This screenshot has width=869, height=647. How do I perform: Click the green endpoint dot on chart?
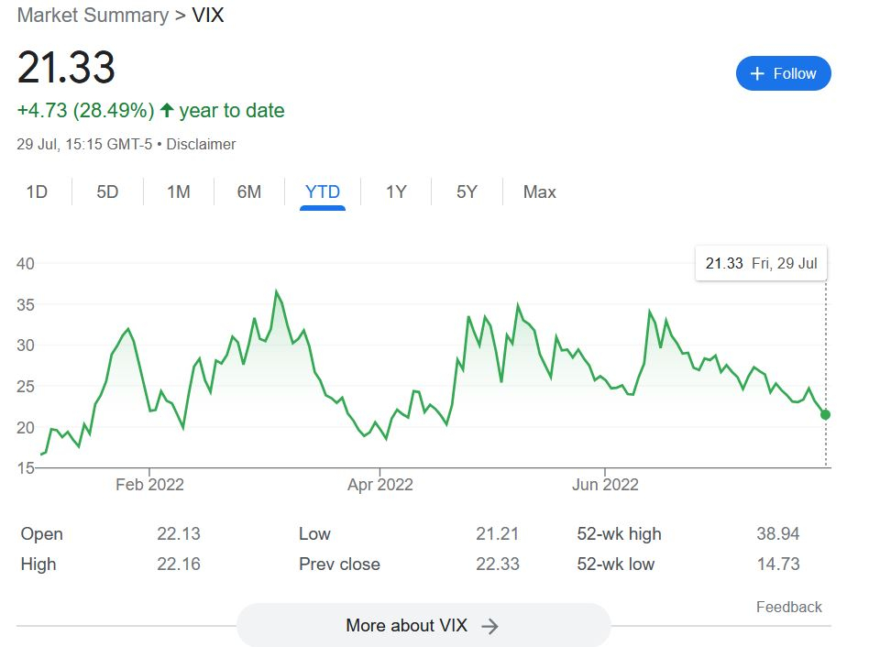tap(825, 415)
